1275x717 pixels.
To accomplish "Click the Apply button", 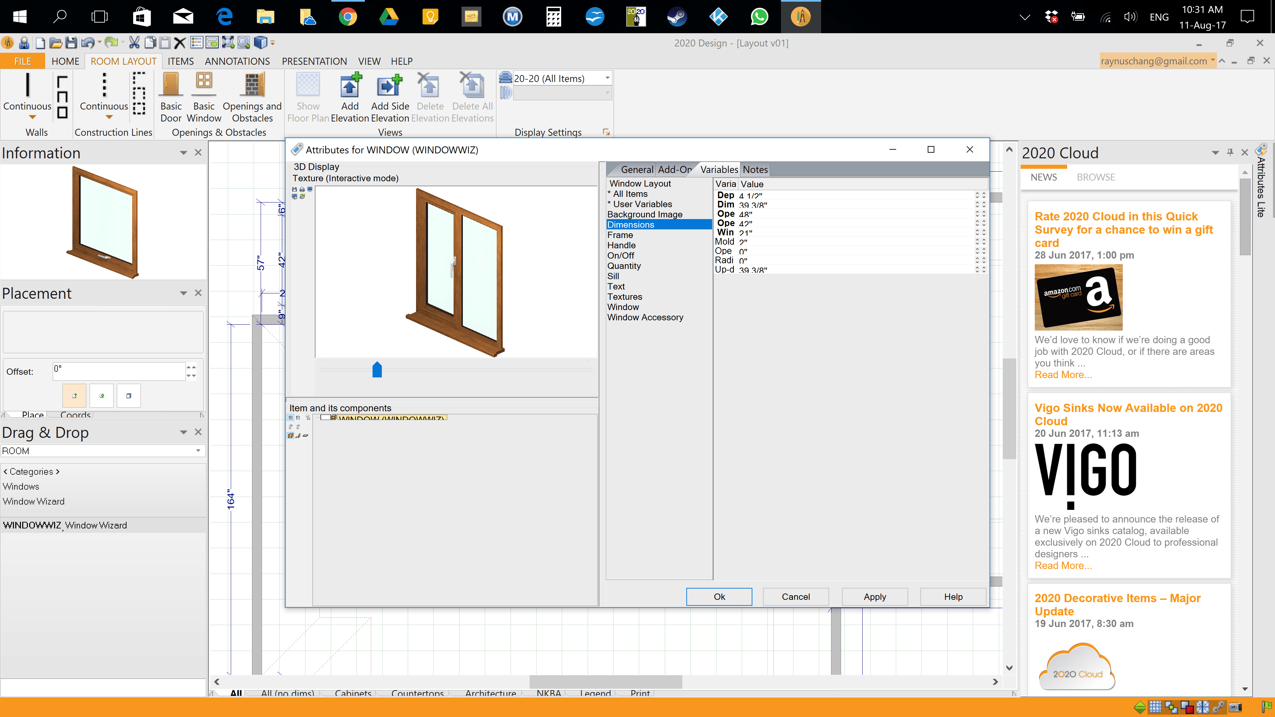I will coord(874,597).
